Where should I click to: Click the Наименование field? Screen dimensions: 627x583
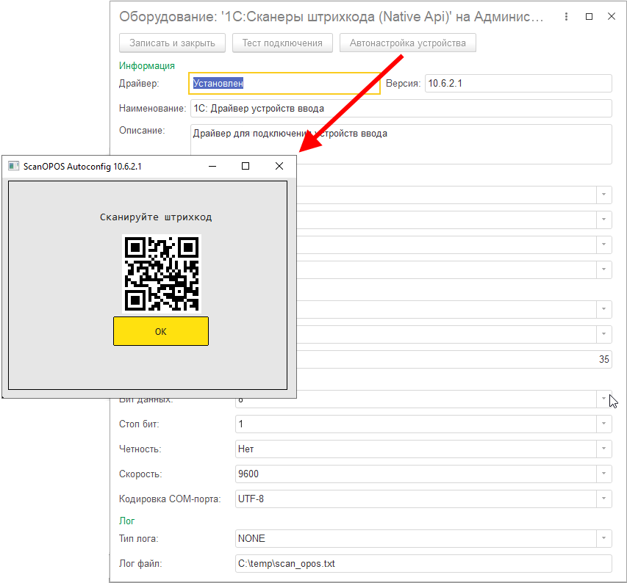[x=401, y=108]
